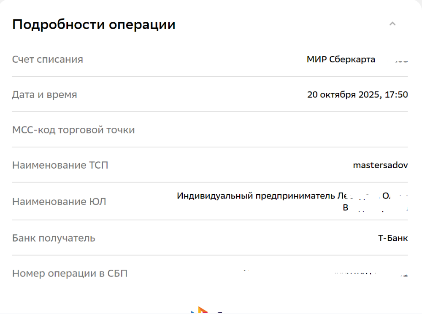Click the Наименование ТСП label
This screenshot has height=314, width=422.
click(x=60, y=165)
